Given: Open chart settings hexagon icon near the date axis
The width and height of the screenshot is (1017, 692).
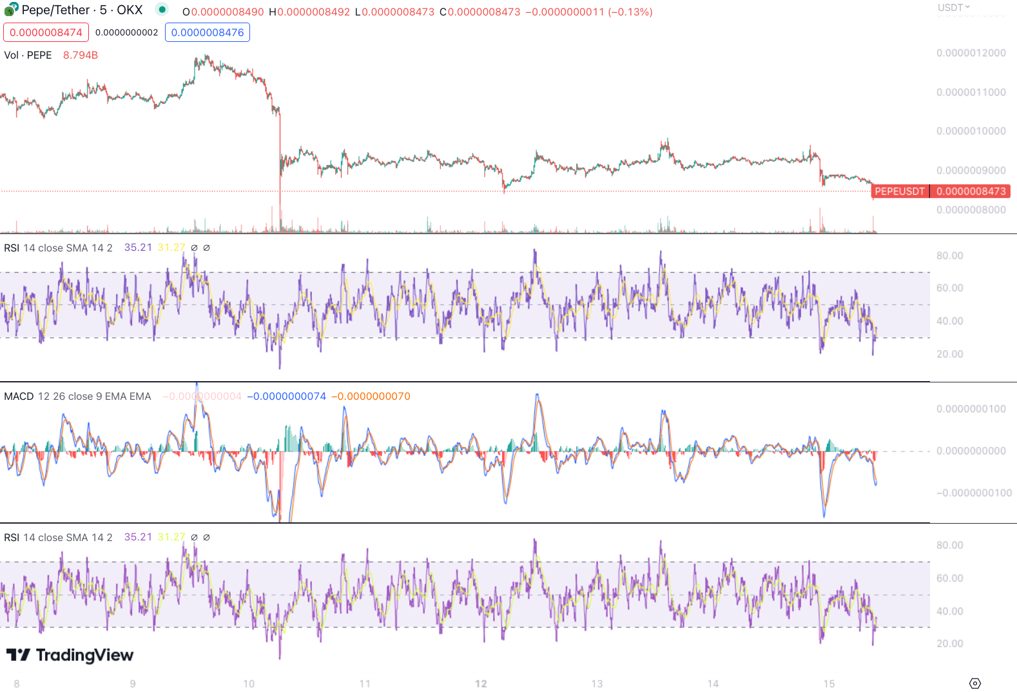Looking at the screenshot, I should pos(974,683).
